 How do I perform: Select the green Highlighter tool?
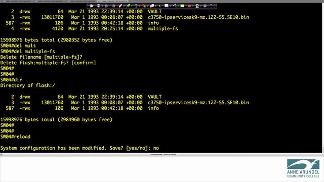coord(128,6)
